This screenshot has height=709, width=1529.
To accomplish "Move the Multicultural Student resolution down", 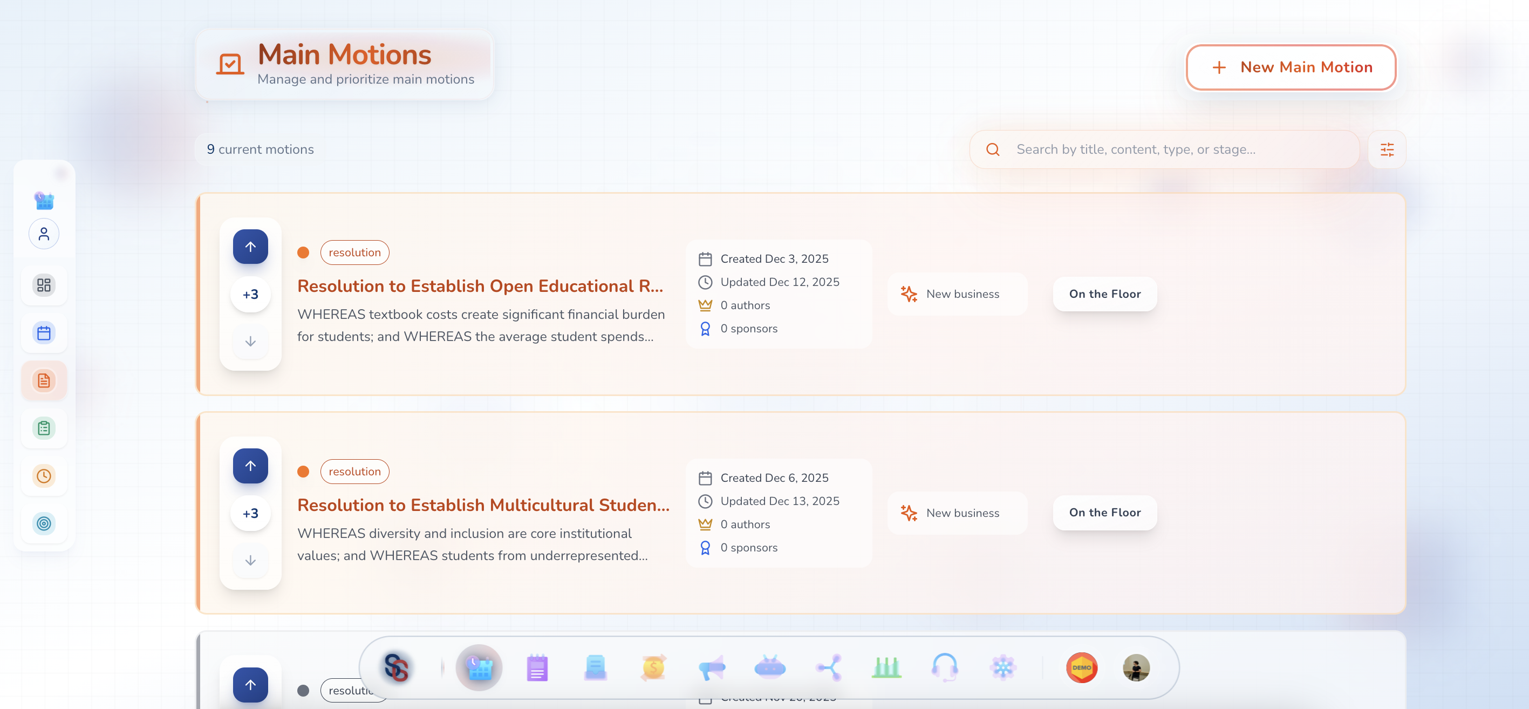I will point(250,560).
